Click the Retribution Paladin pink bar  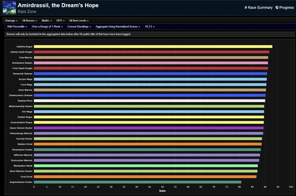[x=151, y=63]
